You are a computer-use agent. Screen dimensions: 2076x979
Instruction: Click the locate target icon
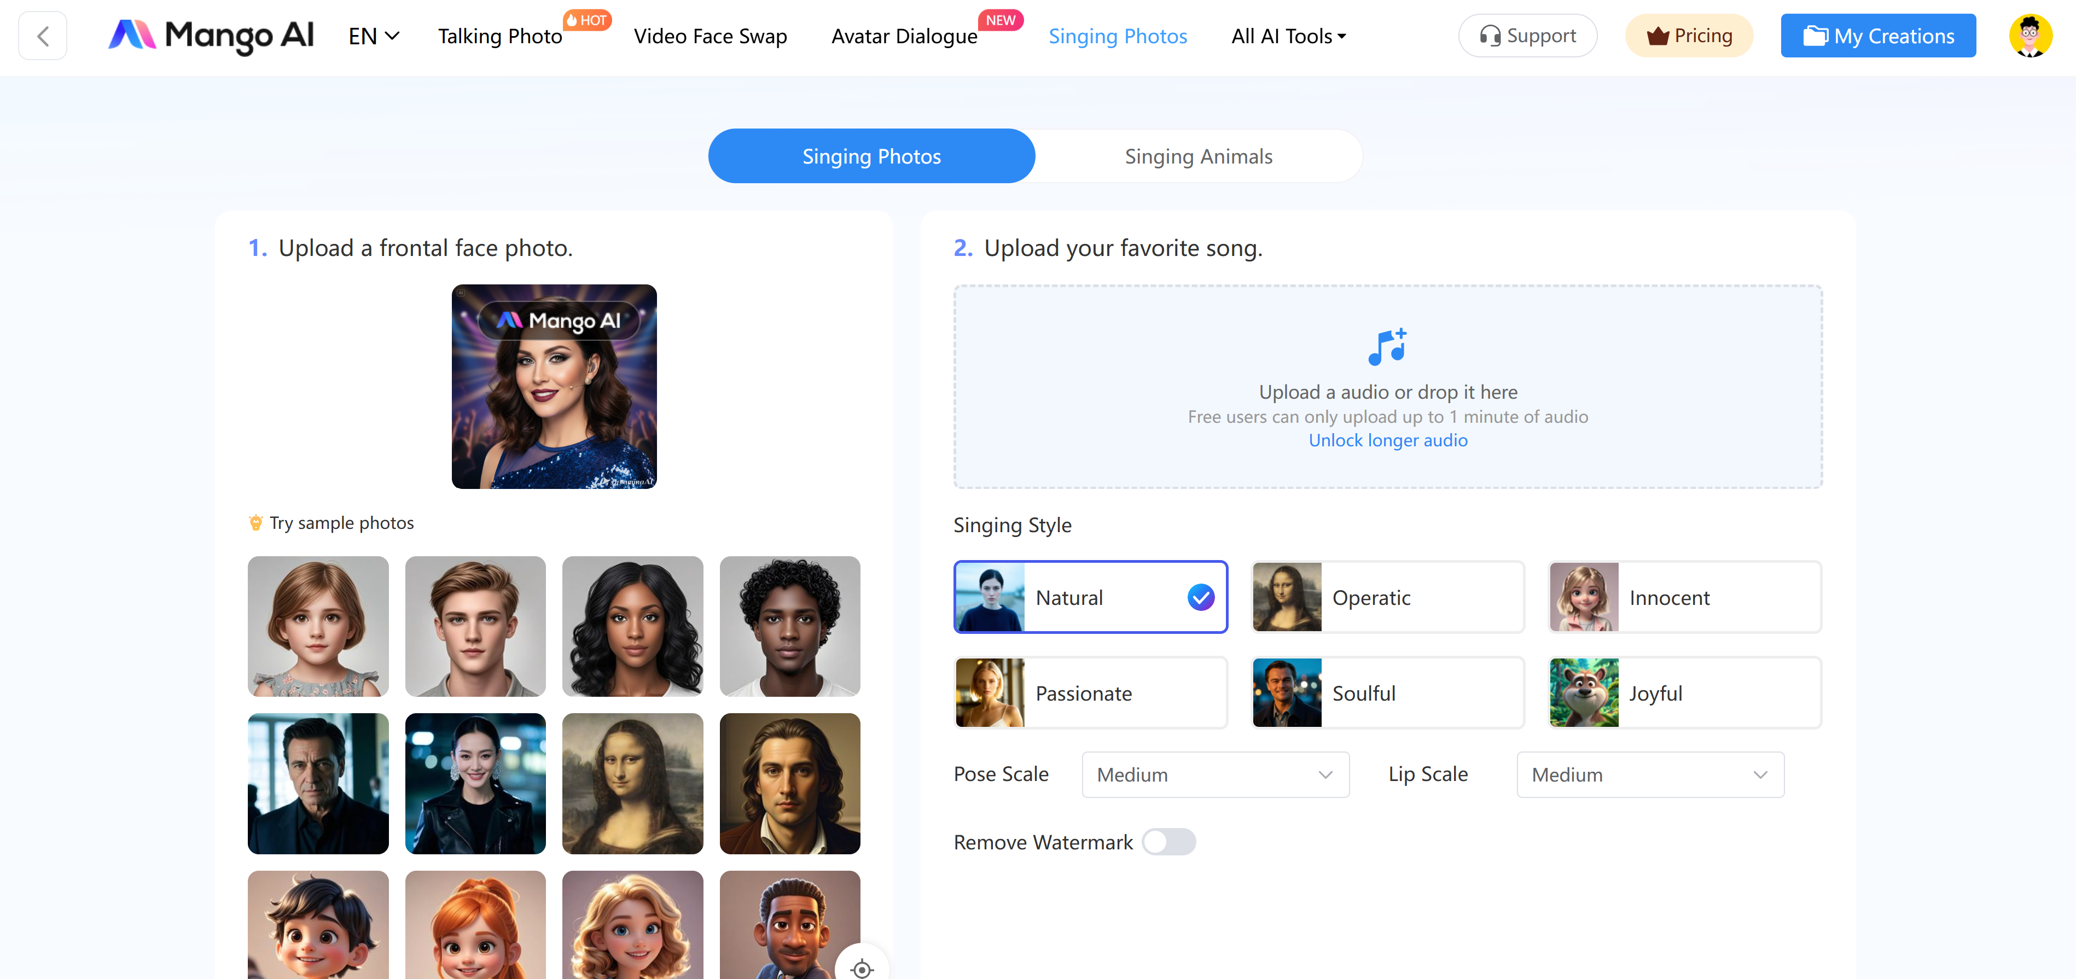862,968
